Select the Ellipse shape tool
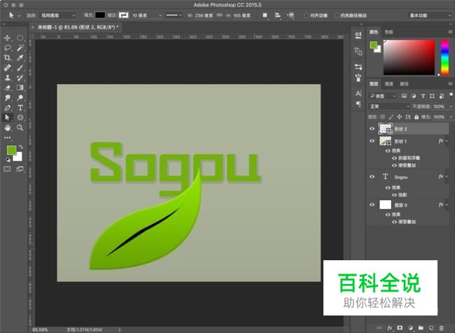The height and width of the screenshot is (333, 455). pos(20,118)
